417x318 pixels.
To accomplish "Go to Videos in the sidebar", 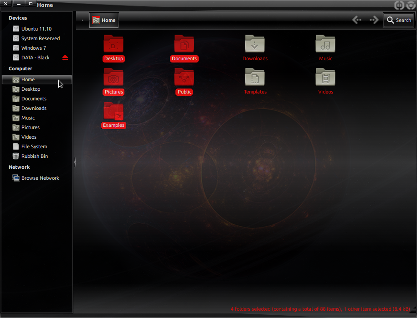I will pyautogui.click(x=37, y=137).
